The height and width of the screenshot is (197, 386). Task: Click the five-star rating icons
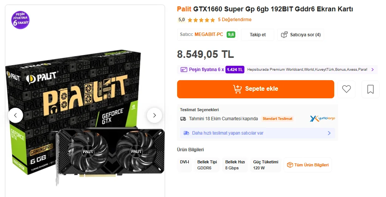tap(201, 20)
